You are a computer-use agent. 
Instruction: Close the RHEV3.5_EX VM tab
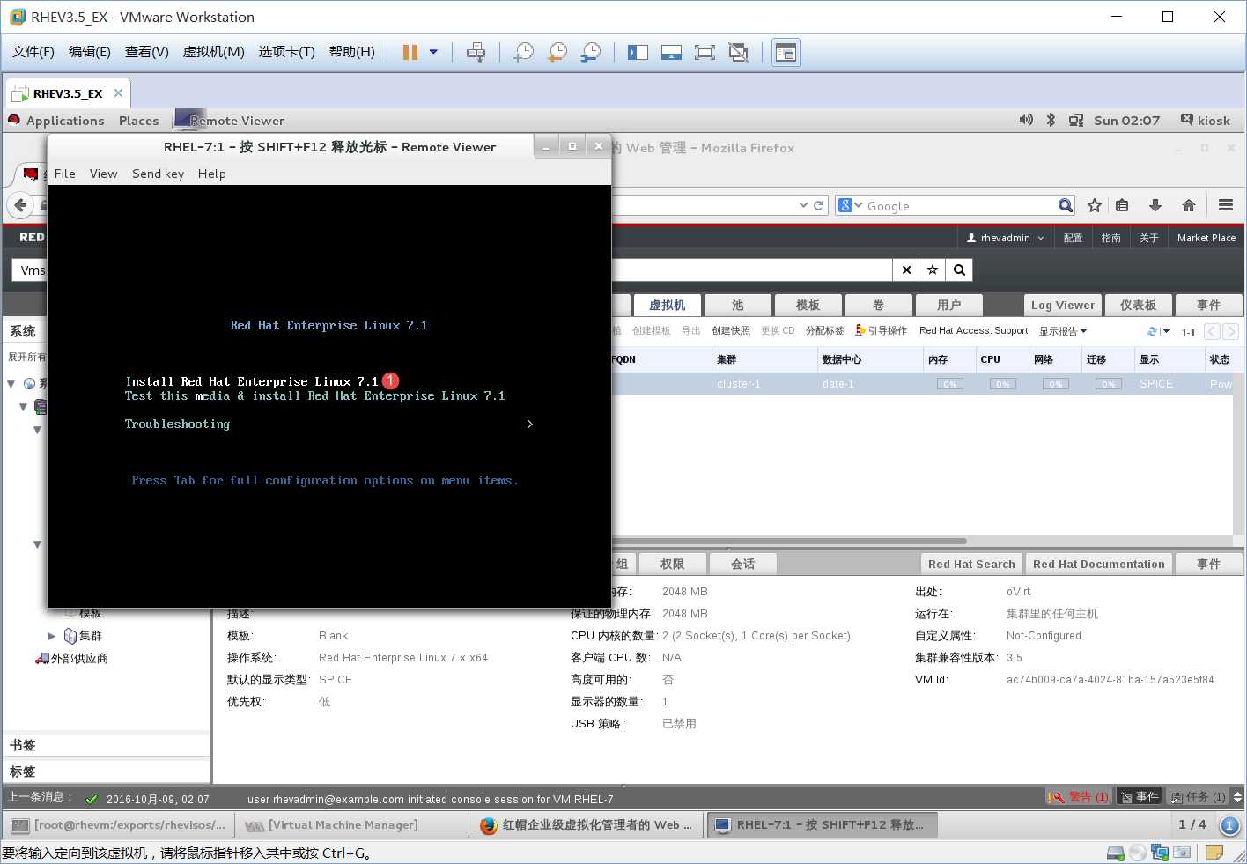(x=118, y=92)
